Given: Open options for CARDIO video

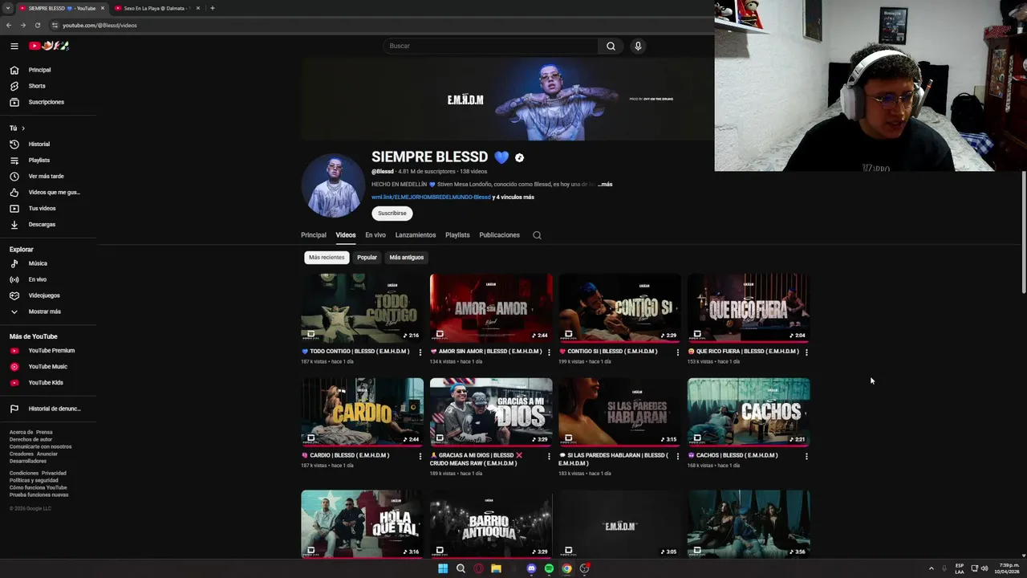Looking at the screenshot, I should tap(420, 456).
